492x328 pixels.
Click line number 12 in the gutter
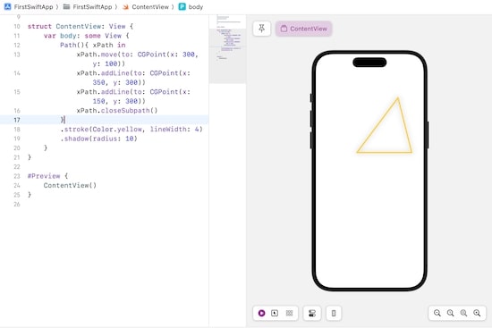tap(17, 46)
